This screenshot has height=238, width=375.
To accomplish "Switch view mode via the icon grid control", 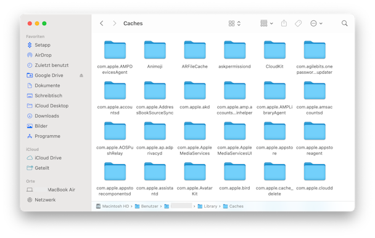I will (x=234, y=23).
